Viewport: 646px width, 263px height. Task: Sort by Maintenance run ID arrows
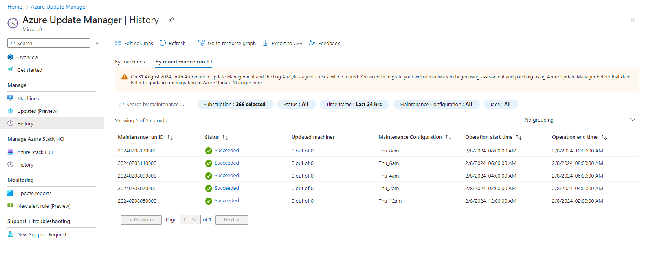click(170, 137)
